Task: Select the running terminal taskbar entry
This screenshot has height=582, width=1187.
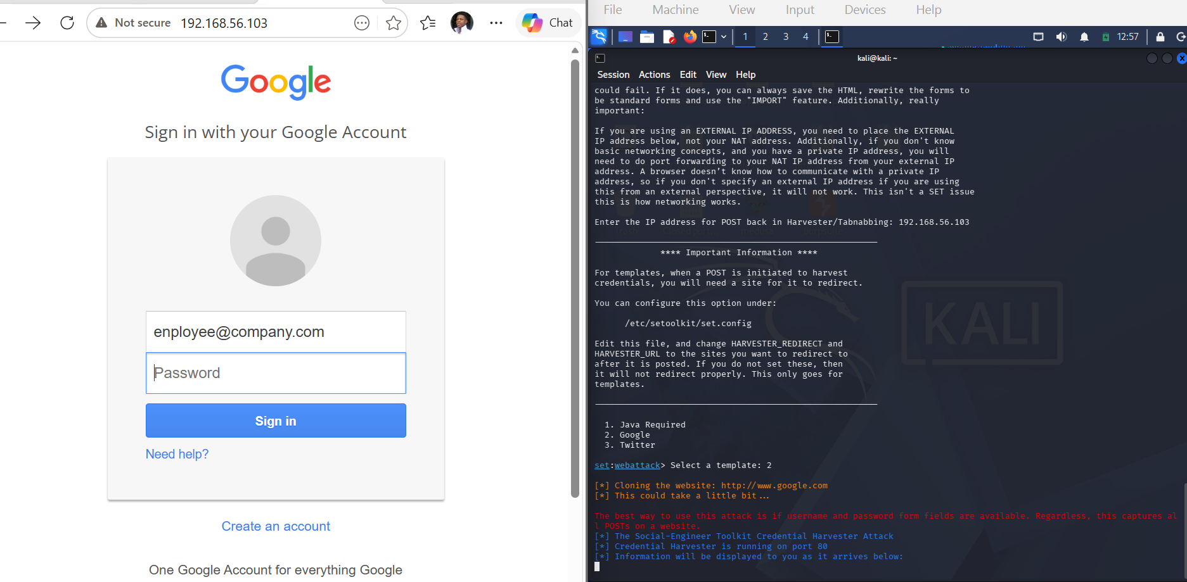Action: click(832, 37)
